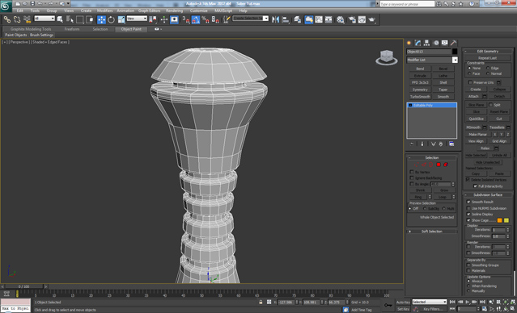Open the Material Editor icon
517x313 pixels.
click(x=341, y=19)
